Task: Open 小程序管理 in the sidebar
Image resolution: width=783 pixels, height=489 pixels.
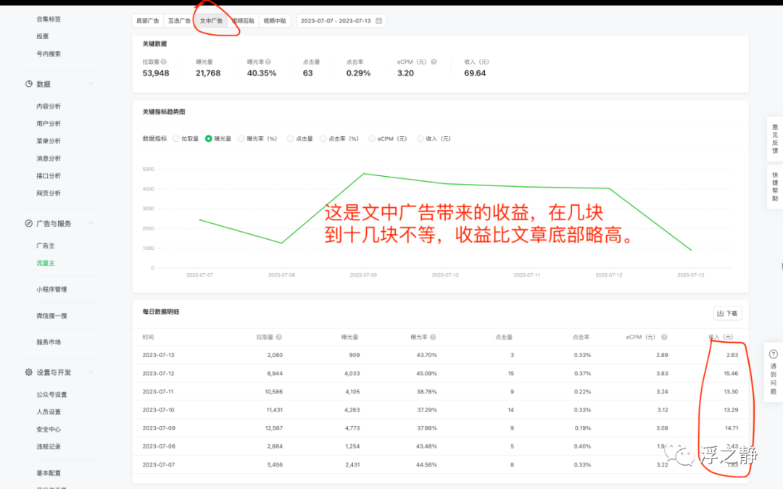Action: 51,289
